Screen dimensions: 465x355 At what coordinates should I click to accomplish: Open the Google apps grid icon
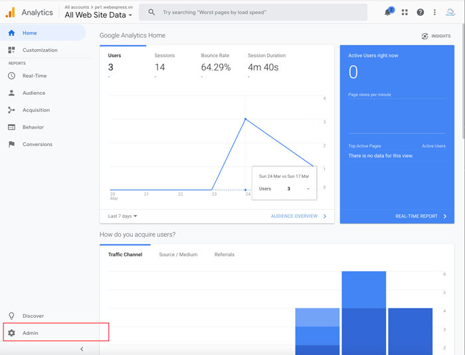[405, 13]
